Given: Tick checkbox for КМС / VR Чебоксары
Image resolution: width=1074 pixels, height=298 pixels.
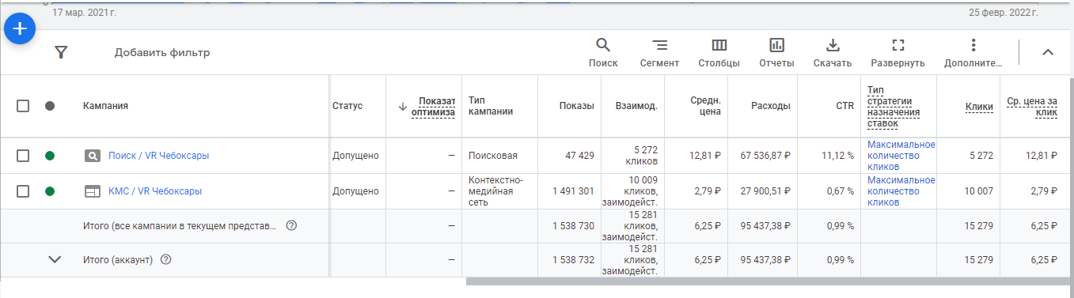Looking at the screenshot, I should tap(23, 191).
